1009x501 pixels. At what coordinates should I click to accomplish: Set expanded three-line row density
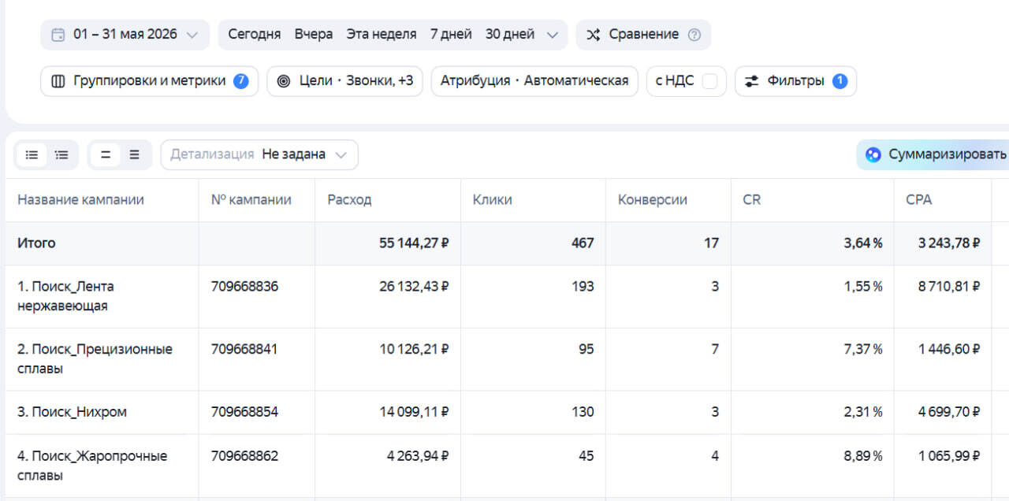click(x=135, y=155)
